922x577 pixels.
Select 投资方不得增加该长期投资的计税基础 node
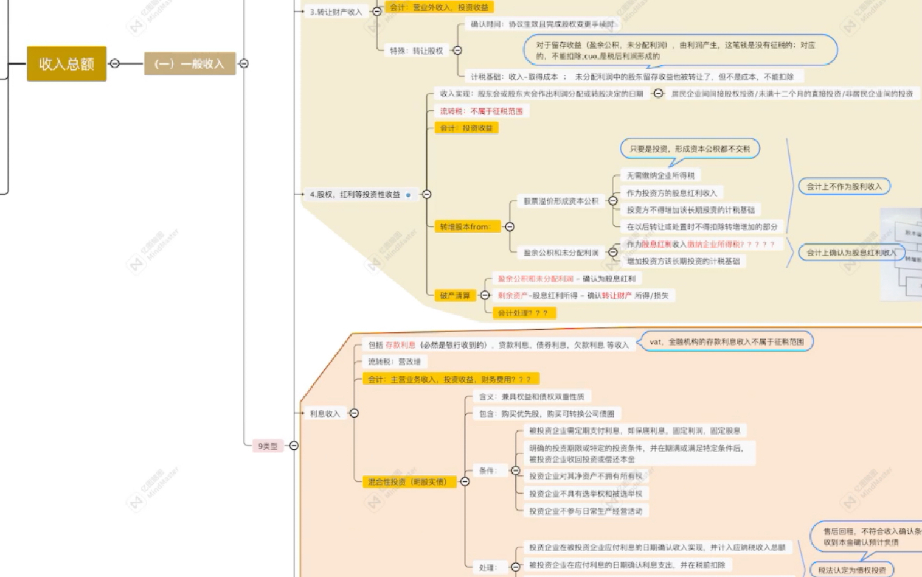point(691,210)
